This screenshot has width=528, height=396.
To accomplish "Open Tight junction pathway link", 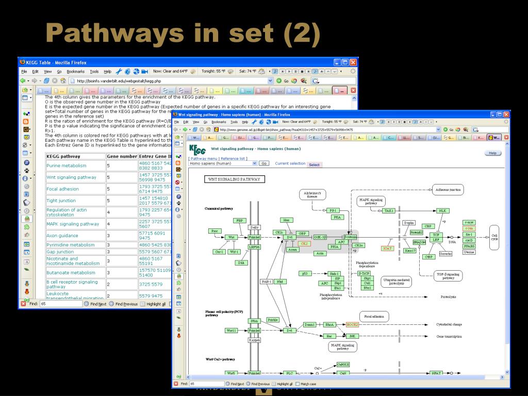I will click(x=61, y=201).
